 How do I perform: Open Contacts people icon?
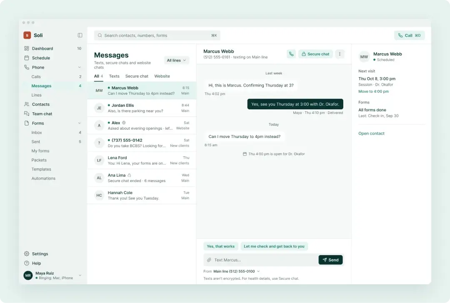click(27, 104)
